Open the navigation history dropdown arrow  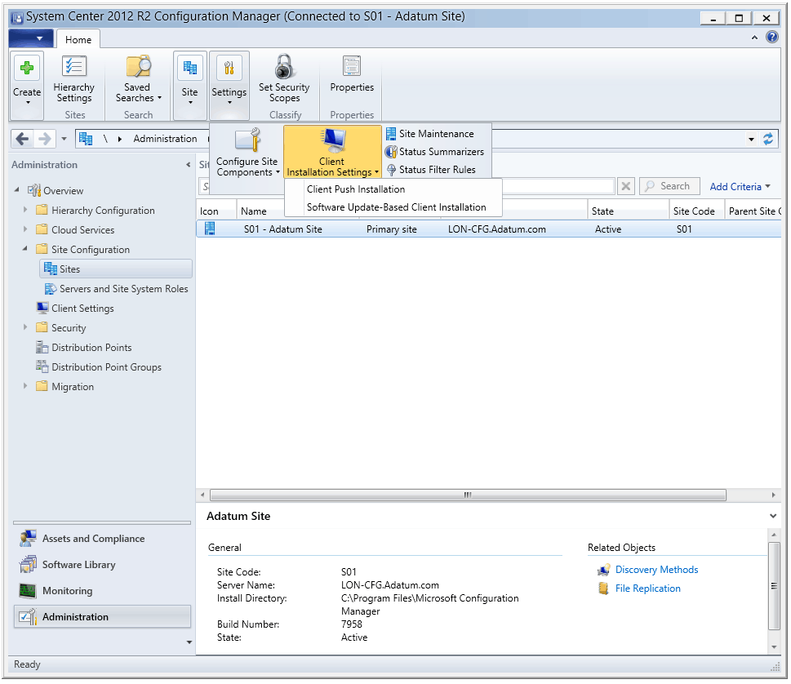(x=64, y=139)
